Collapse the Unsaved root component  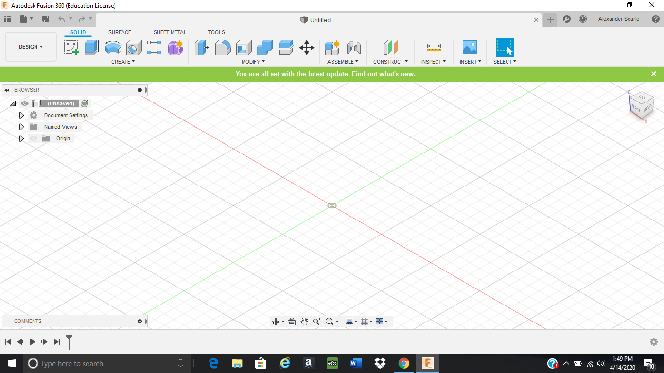click(x=13, y=103)
